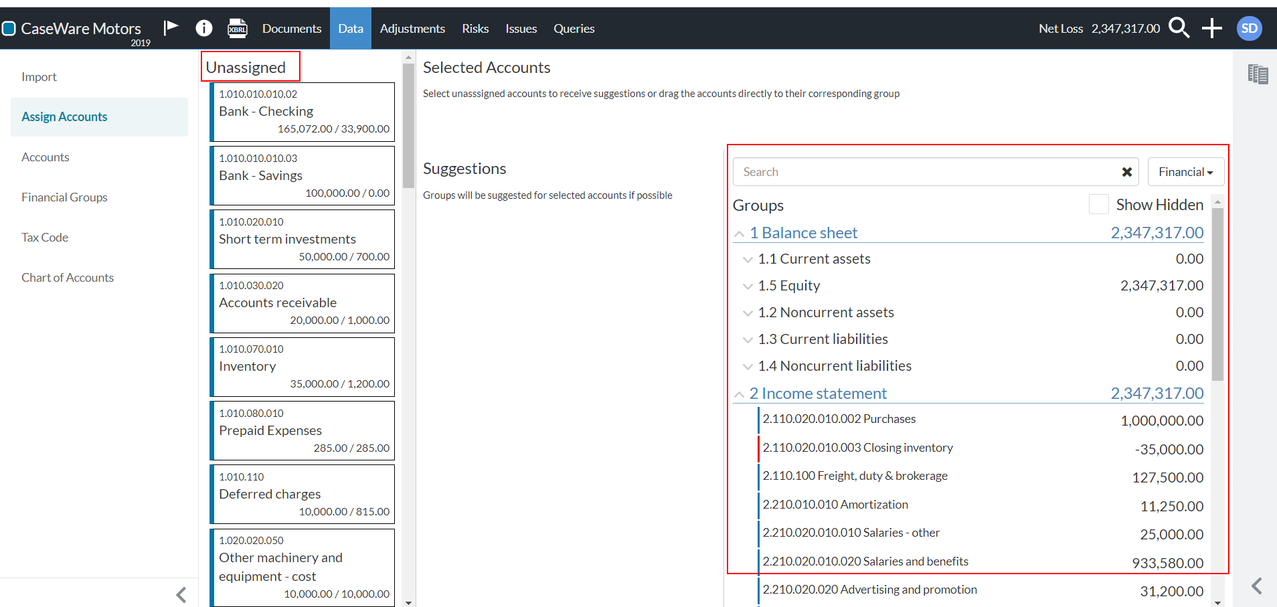Clear the group search with X icon

1126,172
